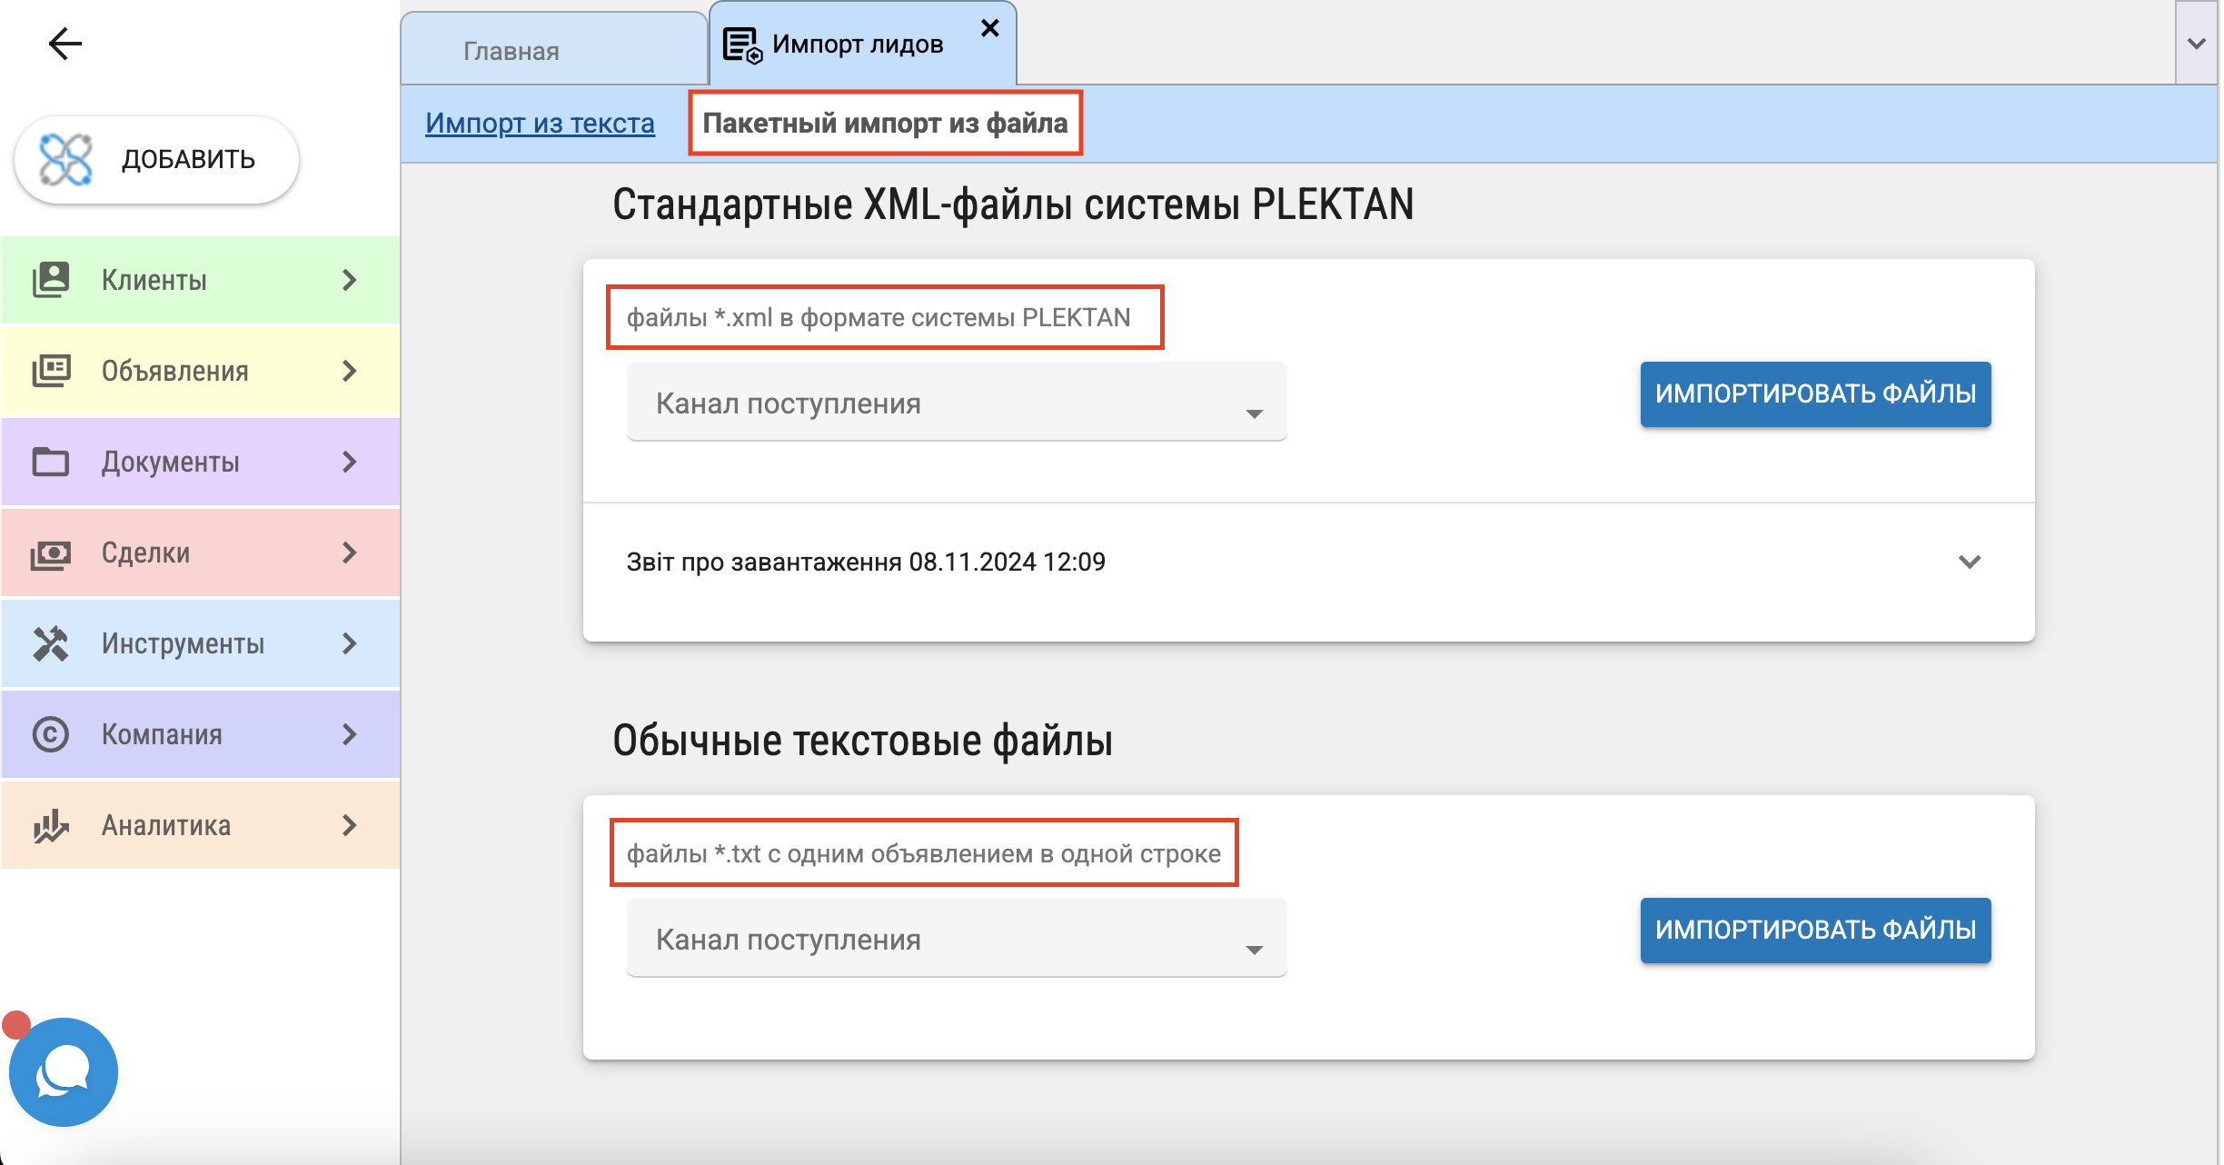Close the Импорт лидов tab
Viewport: 2224px width, 1165px height.
pyautogui.click(x=990, y=28)
